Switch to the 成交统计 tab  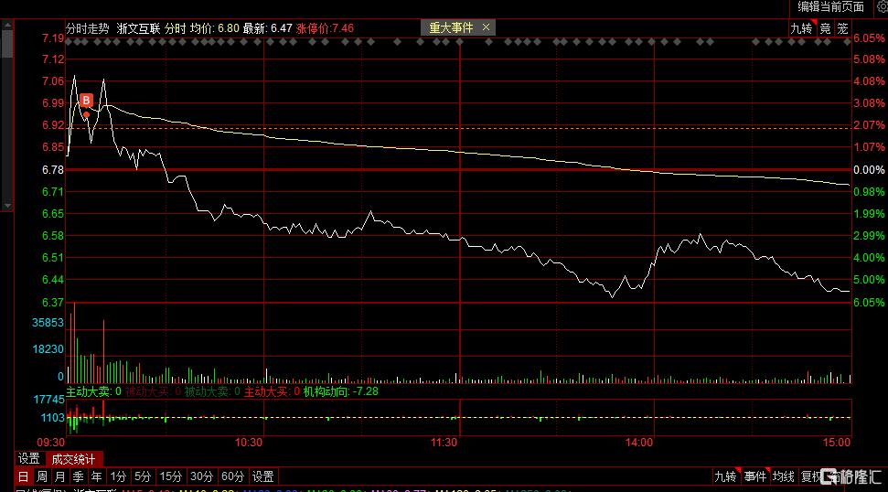(x=74, y=459)
